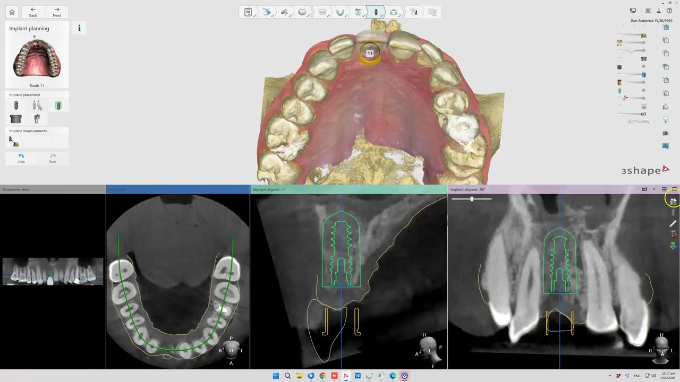Screen dimensions: 680x382
Task: Toggle the sleeve visibility
Action: [x=644, y=58]
